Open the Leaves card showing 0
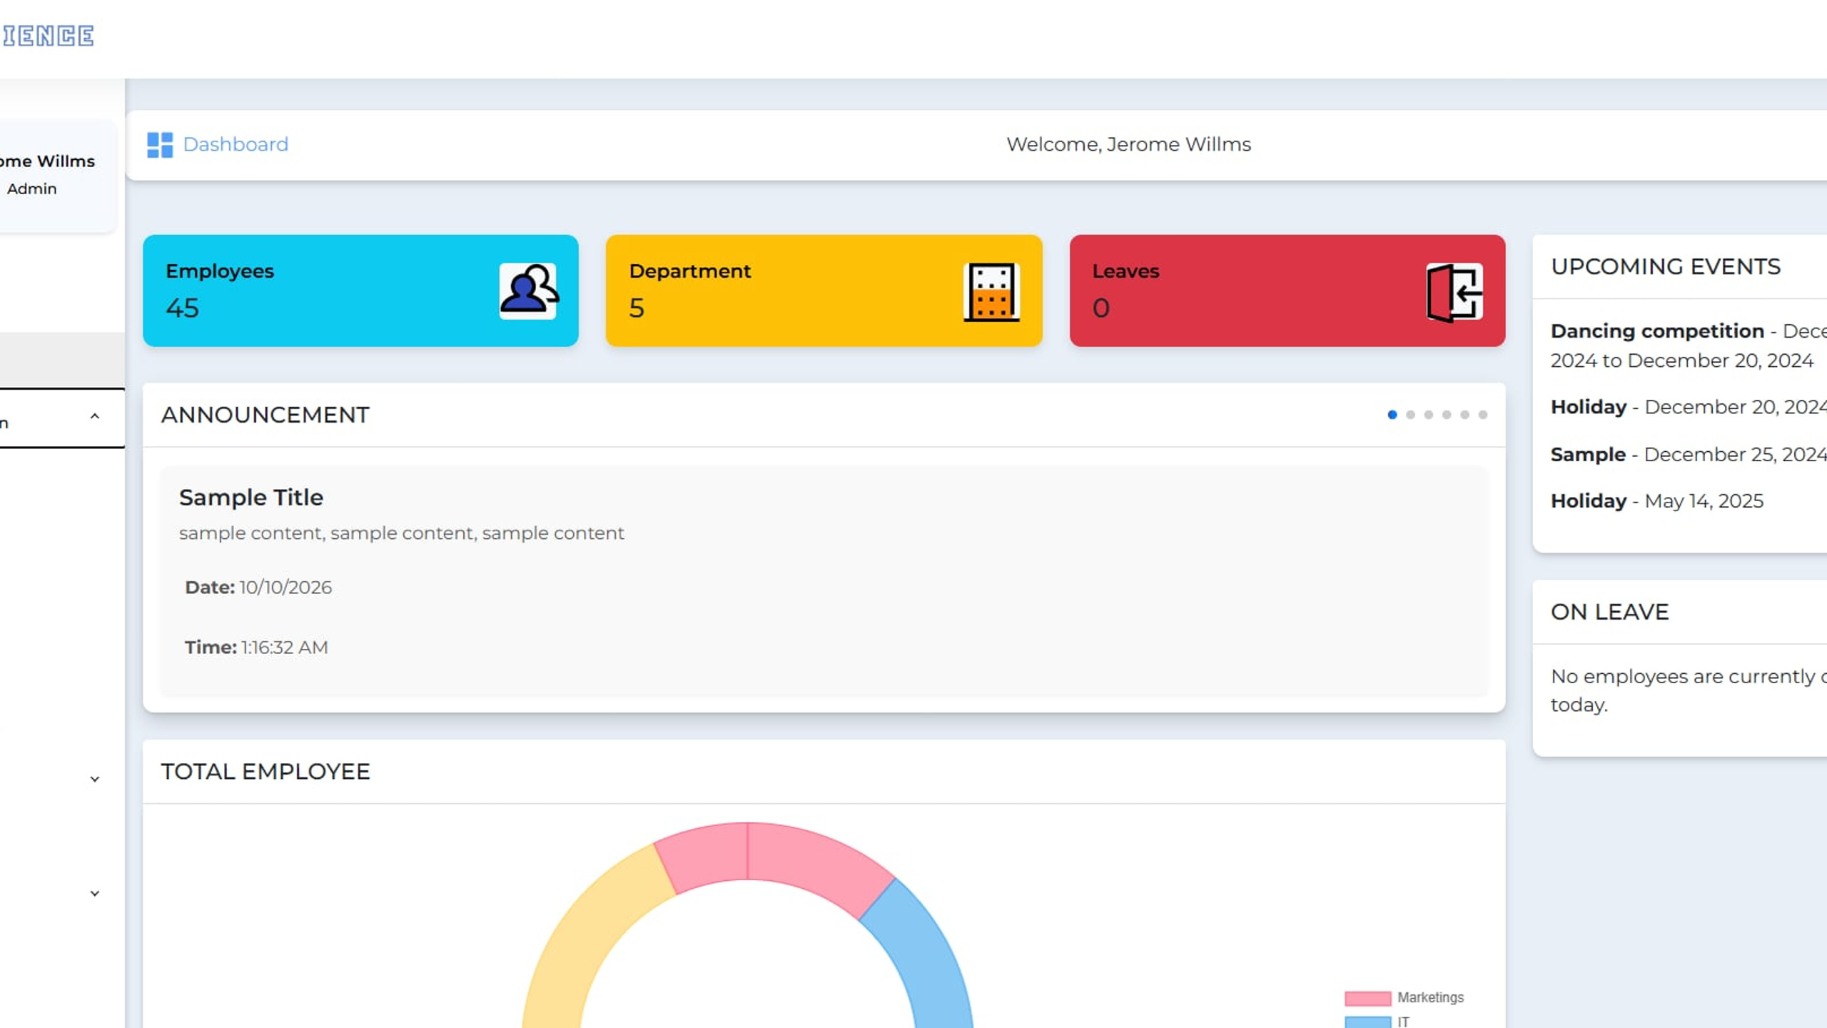1827x1028 pixels. coord(1287,291)
